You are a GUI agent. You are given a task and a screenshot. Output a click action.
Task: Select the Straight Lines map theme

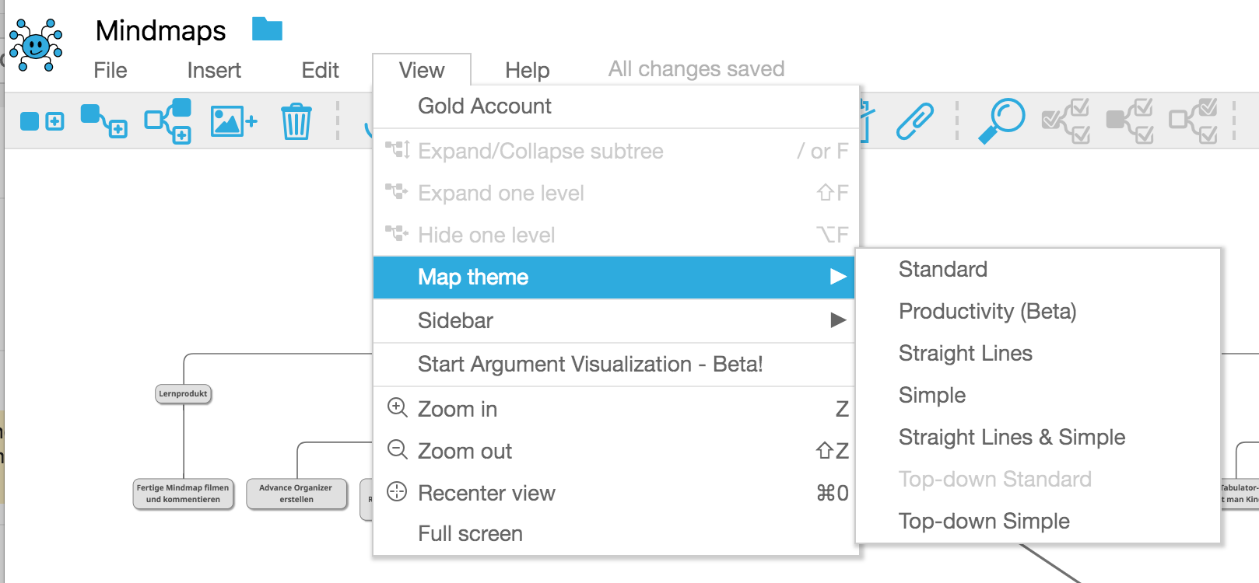965,353
